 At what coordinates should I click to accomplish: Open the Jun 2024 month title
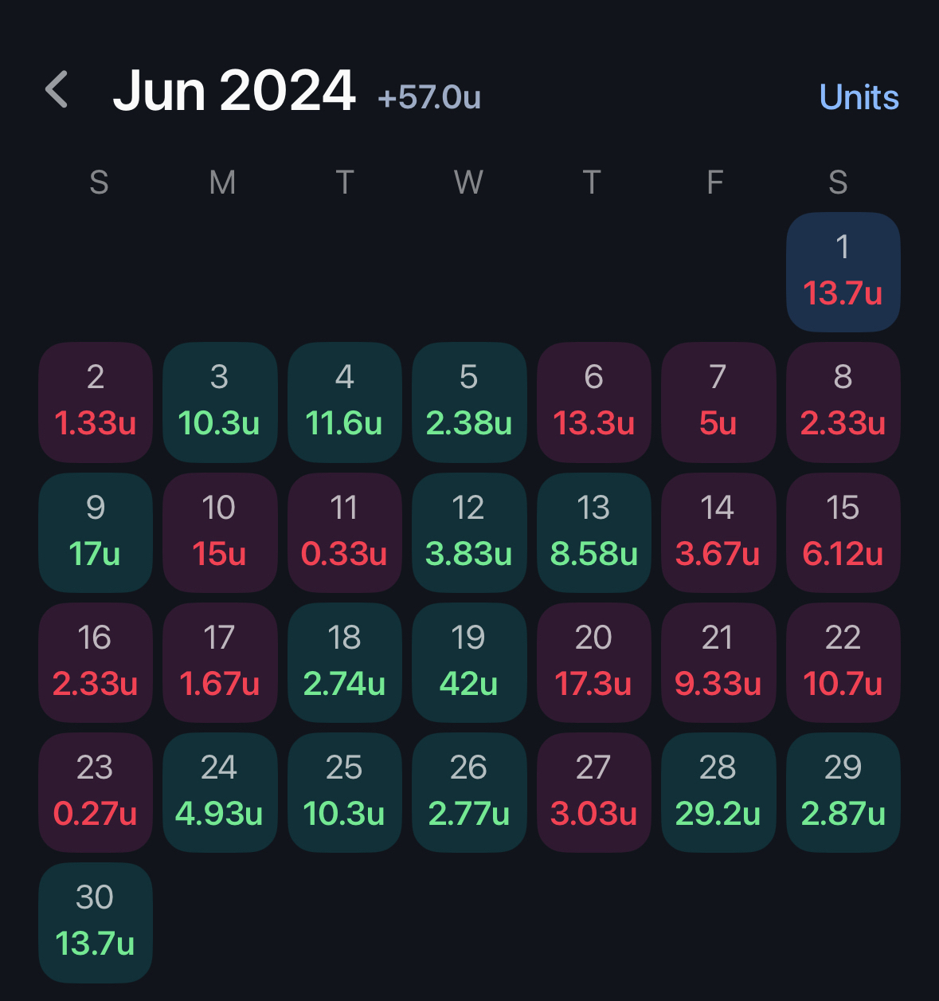click(x=233, y=90)
